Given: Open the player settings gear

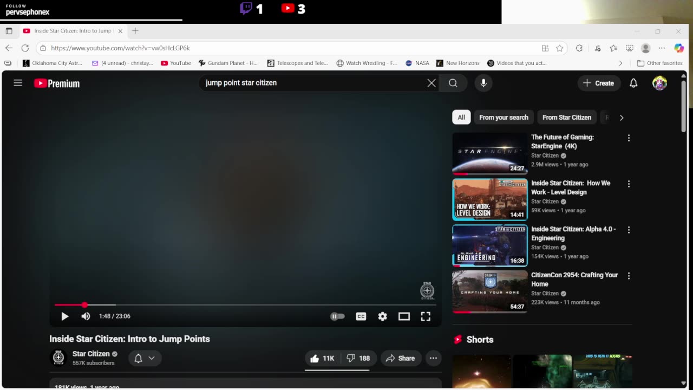Looking at the screenshot, I should pyautogui.click(x=383, y=316).
